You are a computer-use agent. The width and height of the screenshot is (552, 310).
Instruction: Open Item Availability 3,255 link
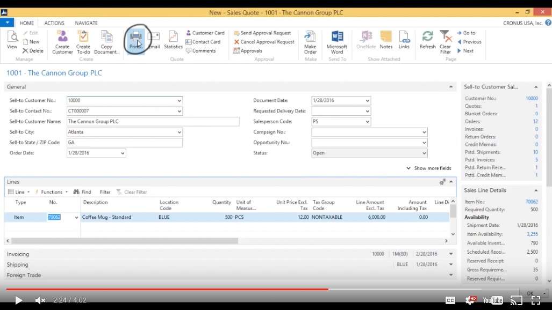532,234
